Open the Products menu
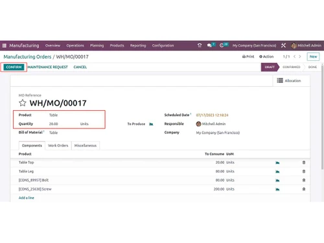324x243 pixels. tap(117, 45)
